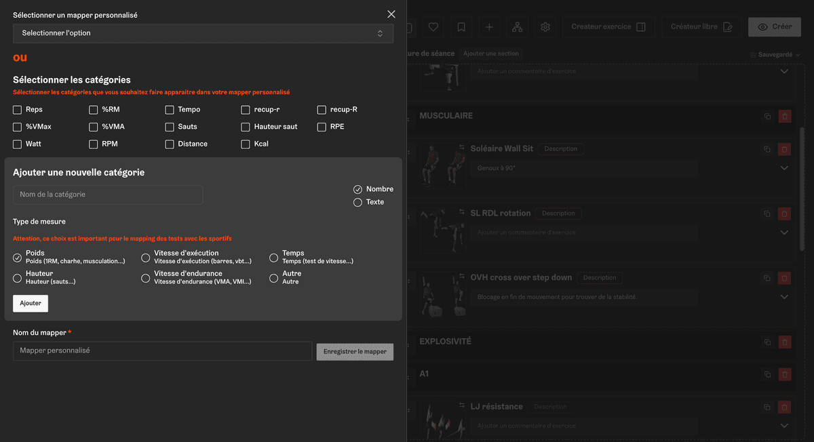Close the mapper panel with X
Screen dimensions: 814x442
click(x=391, y=14)
